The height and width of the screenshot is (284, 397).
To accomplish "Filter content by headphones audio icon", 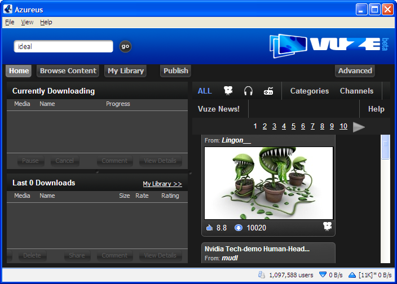I will [248, 91].
